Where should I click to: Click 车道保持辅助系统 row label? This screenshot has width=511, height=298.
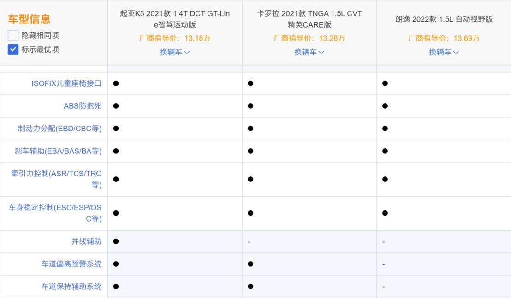click(71, 286)
